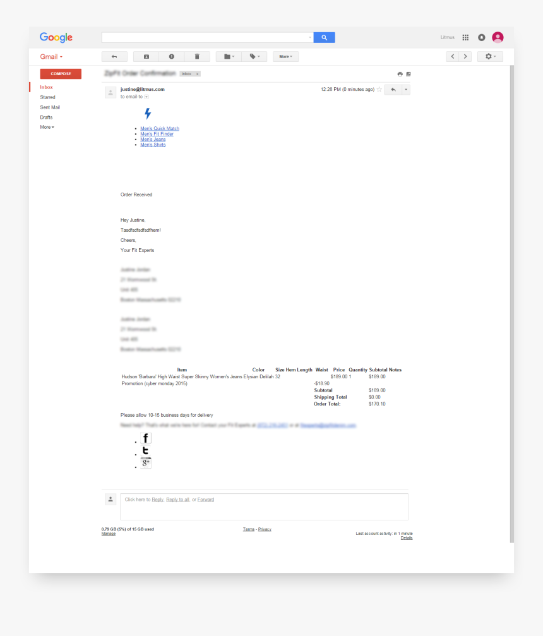Image resolution: width=543 pixels, height=636 pixels.
Task: Expand More in the left sidebar
Action: pos(47,128)
